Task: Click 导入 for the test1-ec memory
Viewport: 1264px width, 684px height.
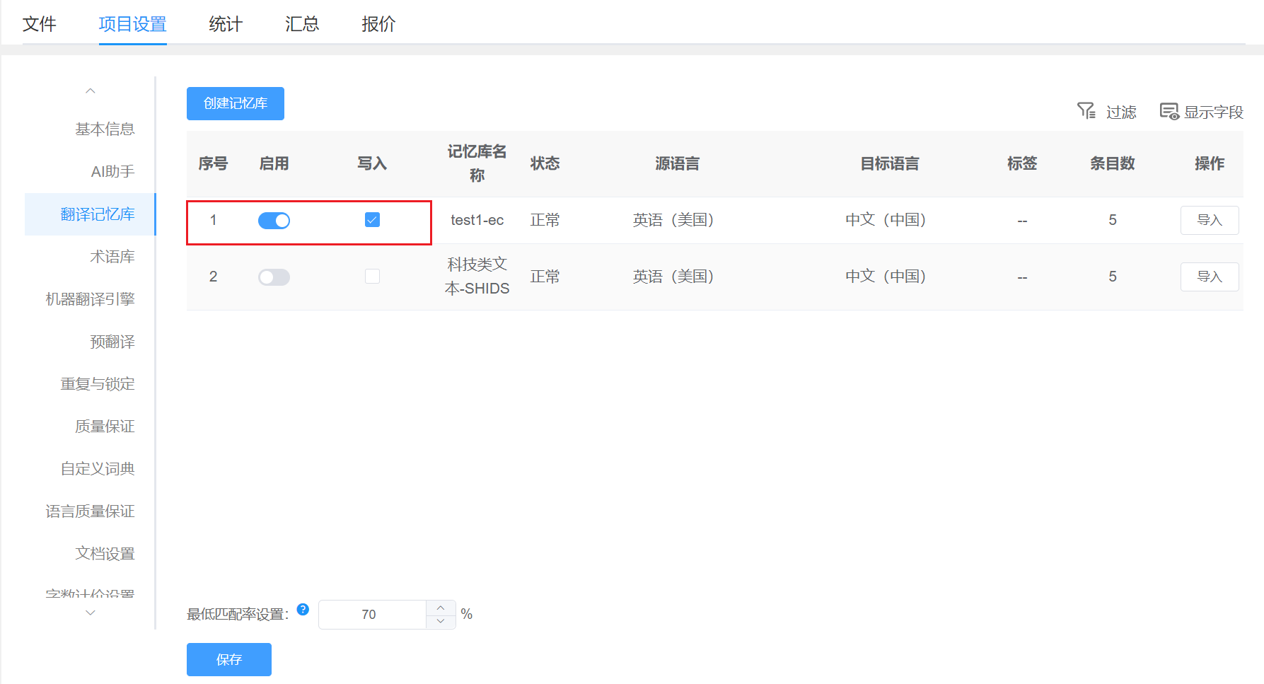Action: 1210,220
